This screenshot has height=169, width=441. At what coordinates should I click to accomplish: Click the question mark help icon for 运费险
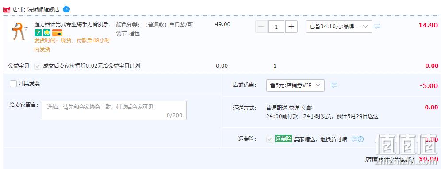[360, 139]
